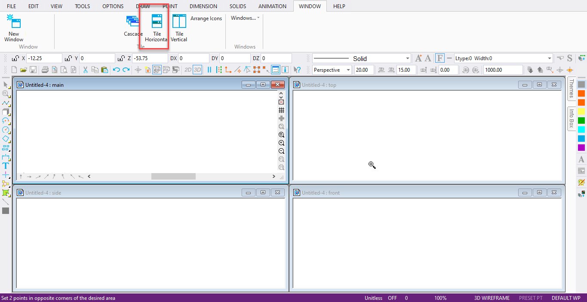This screenshot has height=302, width=587.
Task: Toggle the F font fill button
Action: tap(440, 58)
